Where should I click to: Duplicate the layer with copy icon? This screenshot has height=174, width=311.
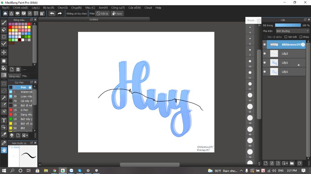click(x=300, y=163)
